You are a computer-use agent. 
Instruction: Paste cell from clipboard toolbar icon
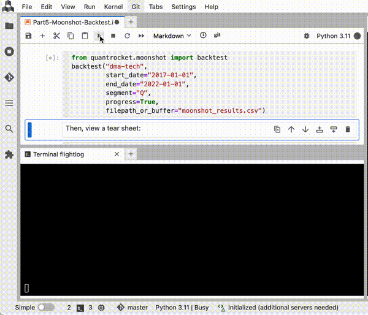pyautogui.click(x=85, y=36)
